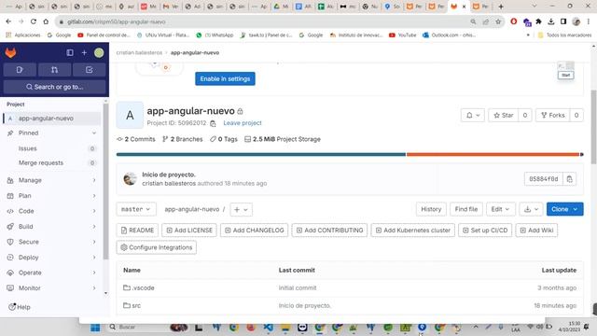Click the Windows Start button
The height and width of the screenshot is (336, 597).
95,328
